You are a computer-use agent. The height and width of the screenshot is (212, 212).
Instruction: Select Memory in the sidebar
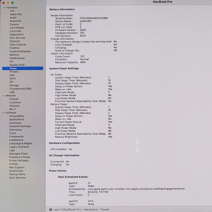pyautogui.click(x=14, y=55)
